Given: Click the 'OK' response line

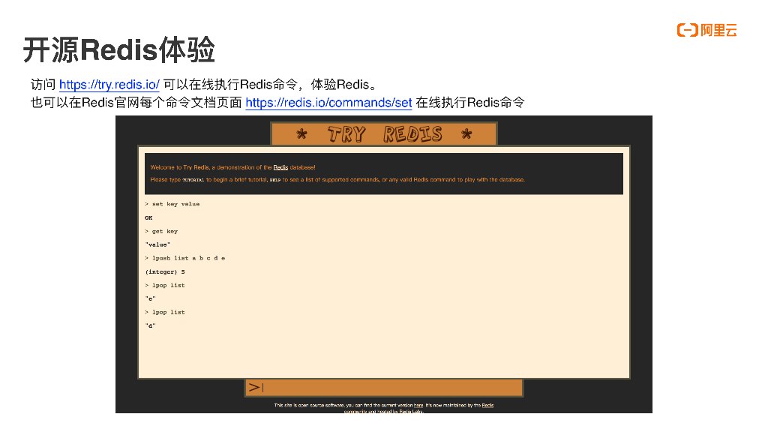Looking at the screenshot, I should (x=149, y=218).
